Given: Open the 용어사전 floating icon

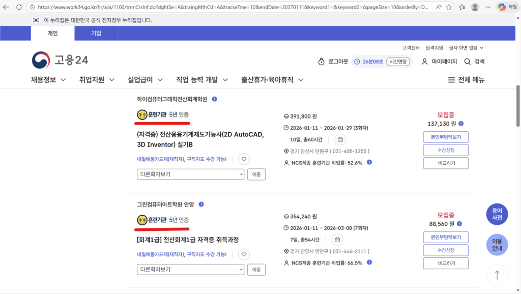Looking at the screenshot, I should click(x=497, y=214).
